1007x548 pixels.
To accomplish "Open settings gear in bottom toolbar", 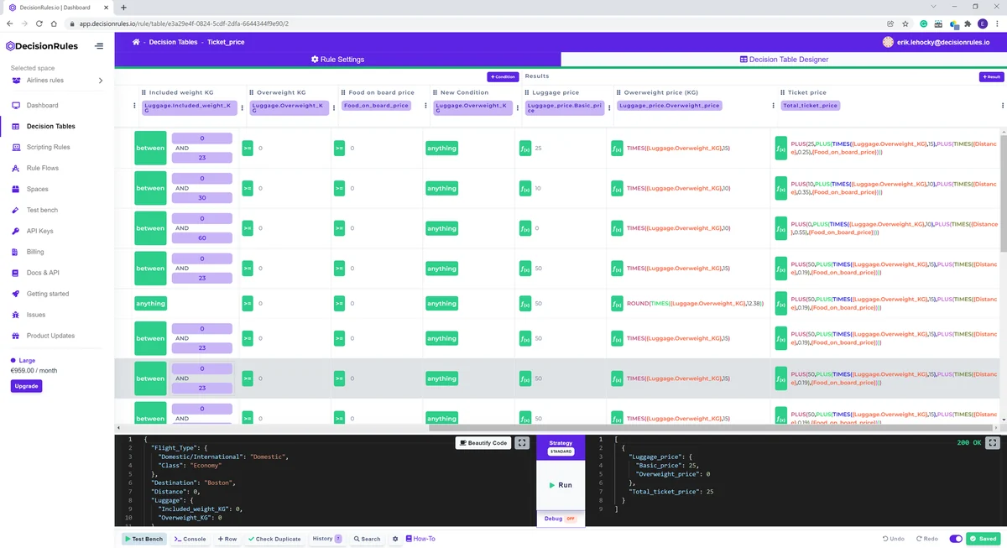I will click(395, 539).
